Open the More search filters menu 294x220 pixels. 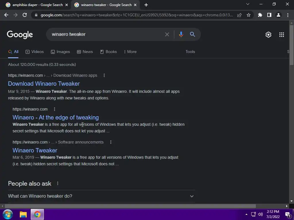coord(130,52)
